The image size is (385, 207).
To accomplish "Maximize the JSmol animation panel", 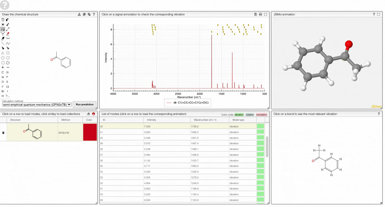I will (x=379, y=14).
